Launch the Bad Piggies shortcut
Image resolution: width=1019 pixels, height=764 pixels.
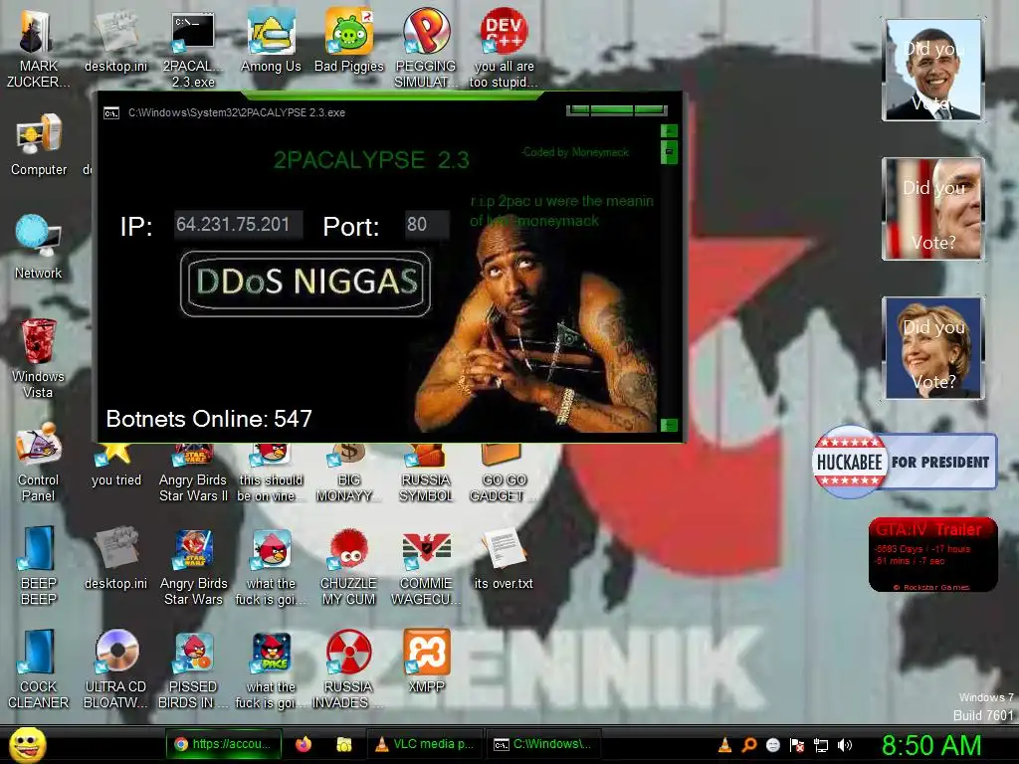click(349, 42)
